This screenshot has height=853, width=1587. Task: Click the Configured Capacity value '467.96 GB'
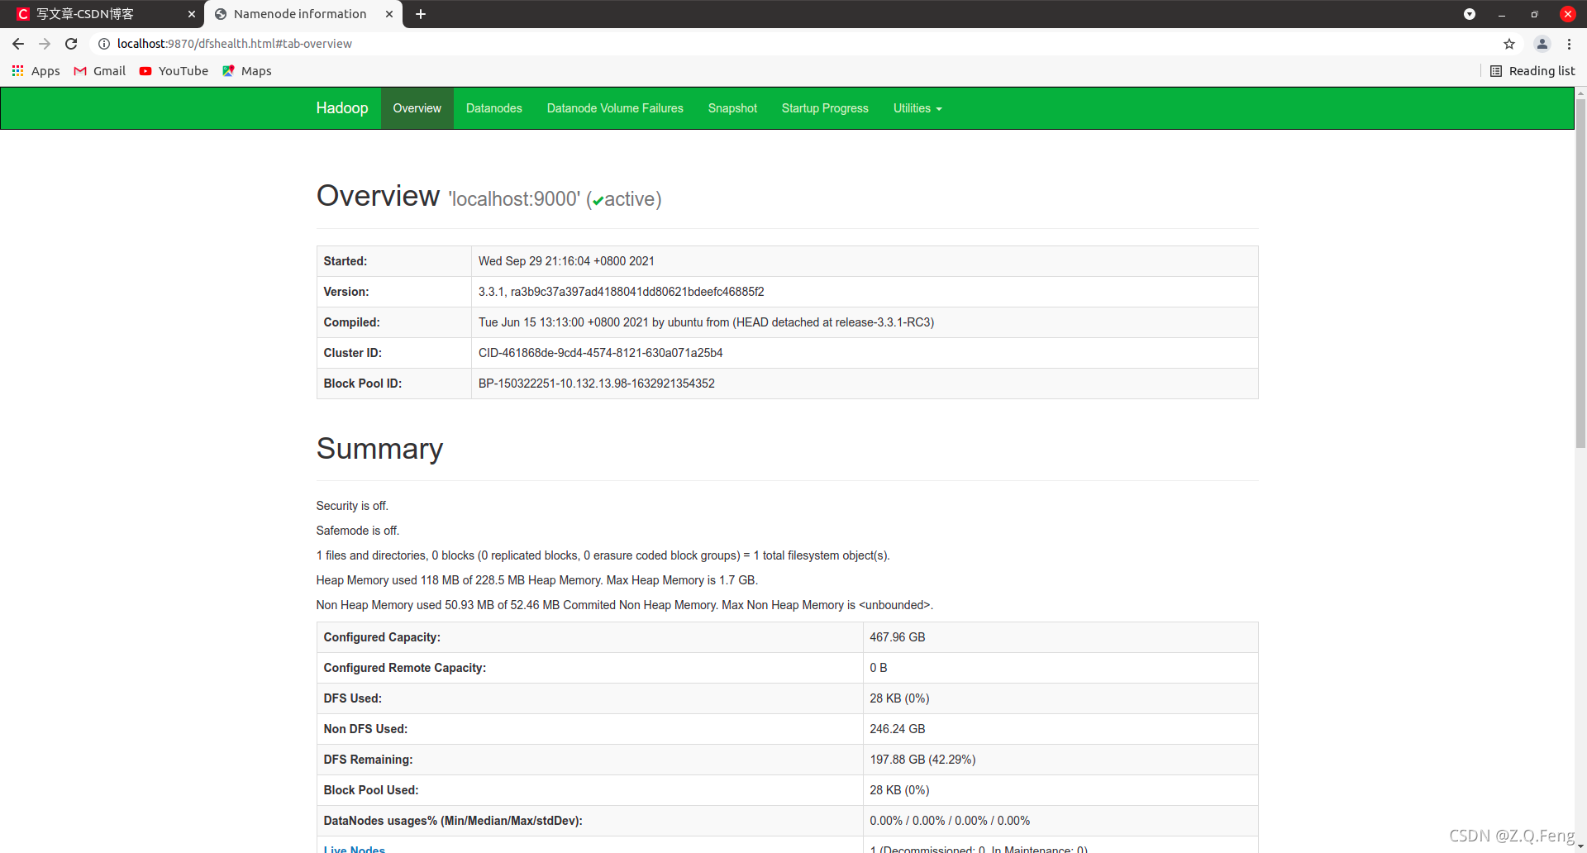[x=898, y=637]
